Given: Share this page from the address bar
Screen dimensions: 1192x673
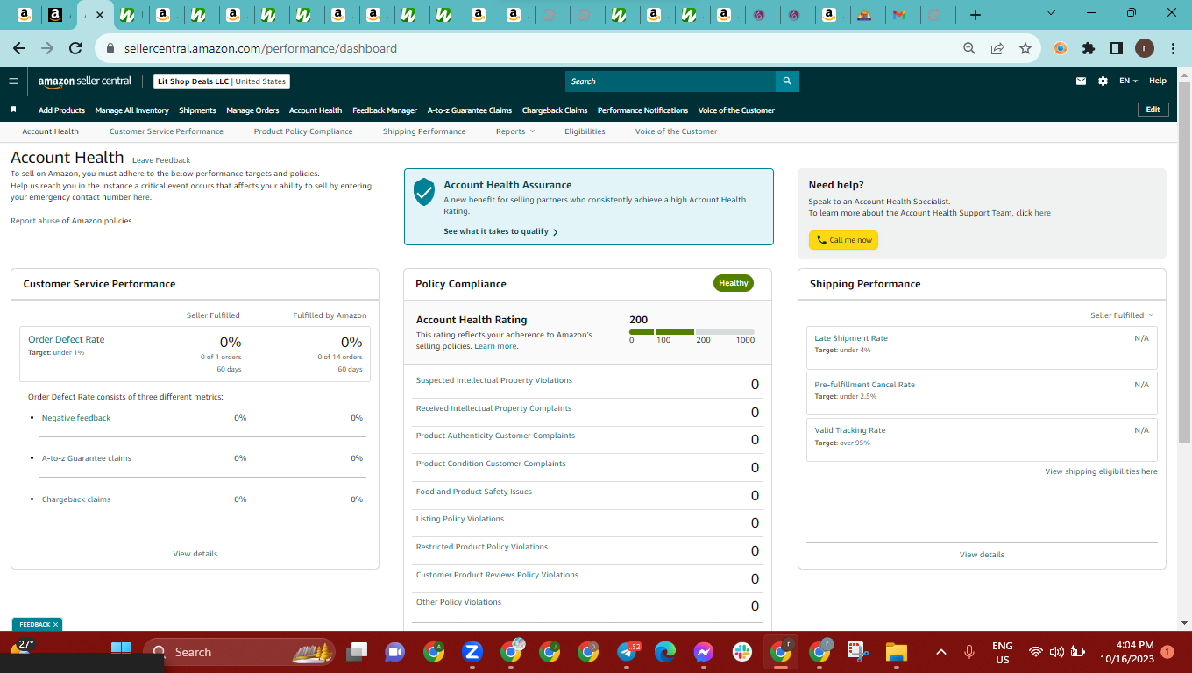Looking at the screenshot, I should [997, 49].
